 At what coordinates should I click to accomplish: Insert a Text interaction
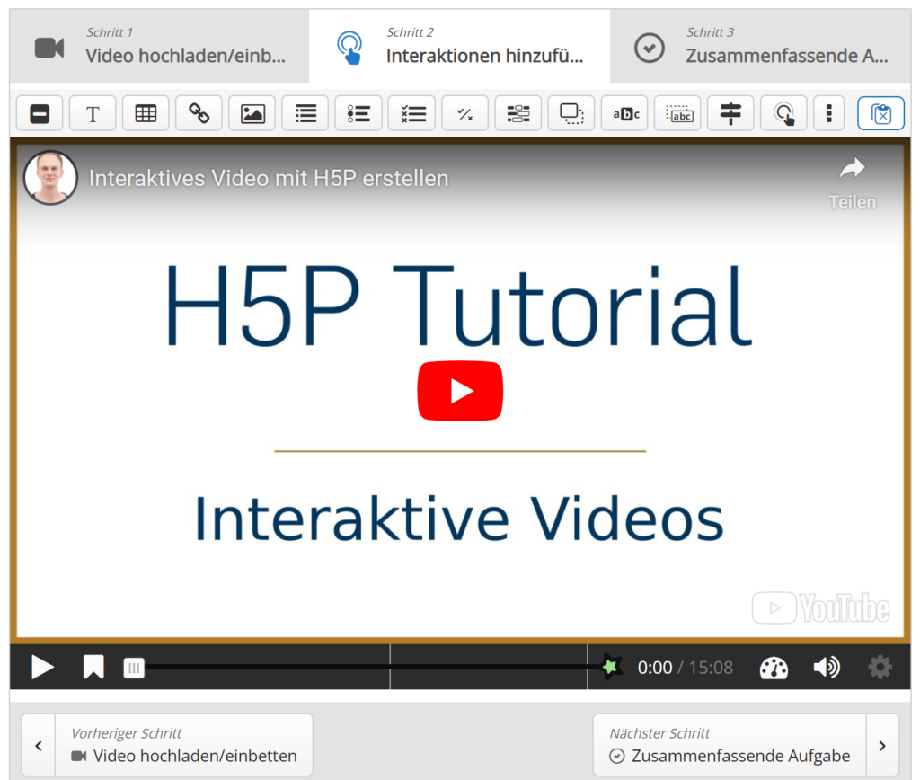coord(93,113)
